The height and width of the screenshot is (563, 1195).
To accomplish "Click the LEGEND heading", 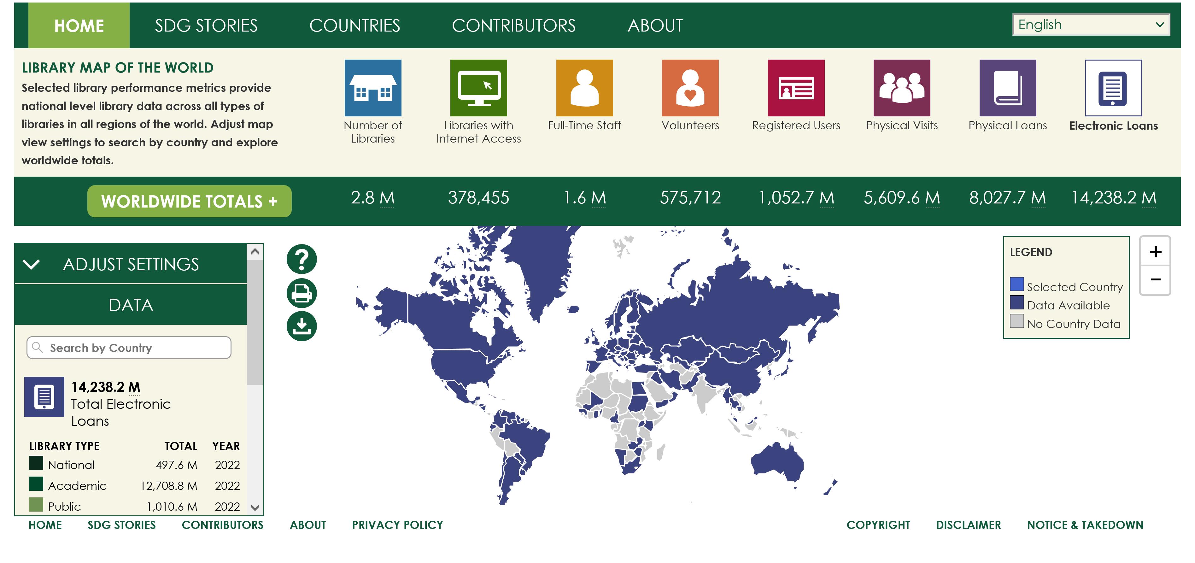I will pyautogui.click(x=1031, y=252).
